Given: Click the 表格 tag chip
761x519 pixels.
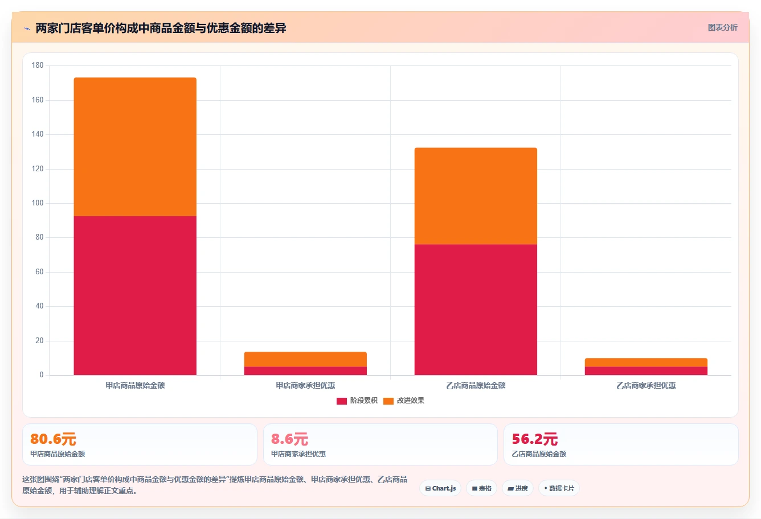Looking at the screenshot, I should (x=481, y=488).
